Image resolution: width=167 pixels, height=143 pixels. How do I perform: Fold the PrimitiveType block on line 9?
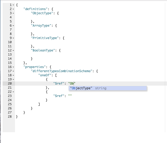tap(13, 38)
